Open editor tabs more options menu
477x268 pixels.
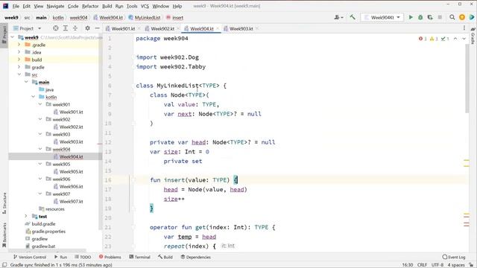tap(464, 28)
